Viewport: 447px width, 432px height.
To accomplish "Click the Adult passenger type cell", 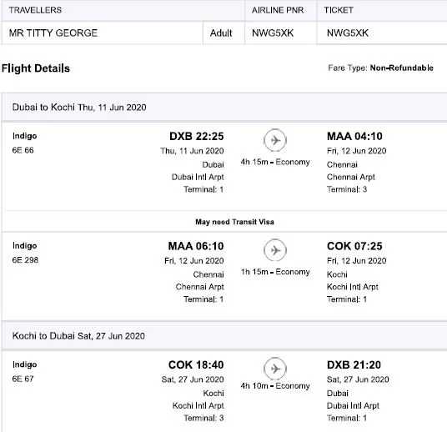I will pos(221,33).
